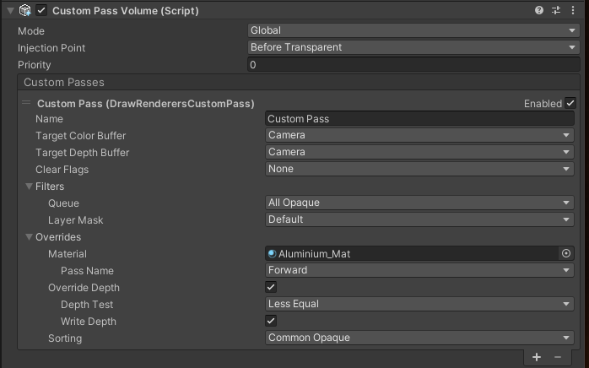The height and width of the screenshot is (368, 589).
Task: Toggle the Enabled checkbox for Custom Pass
Action: (x=570, y=103)
